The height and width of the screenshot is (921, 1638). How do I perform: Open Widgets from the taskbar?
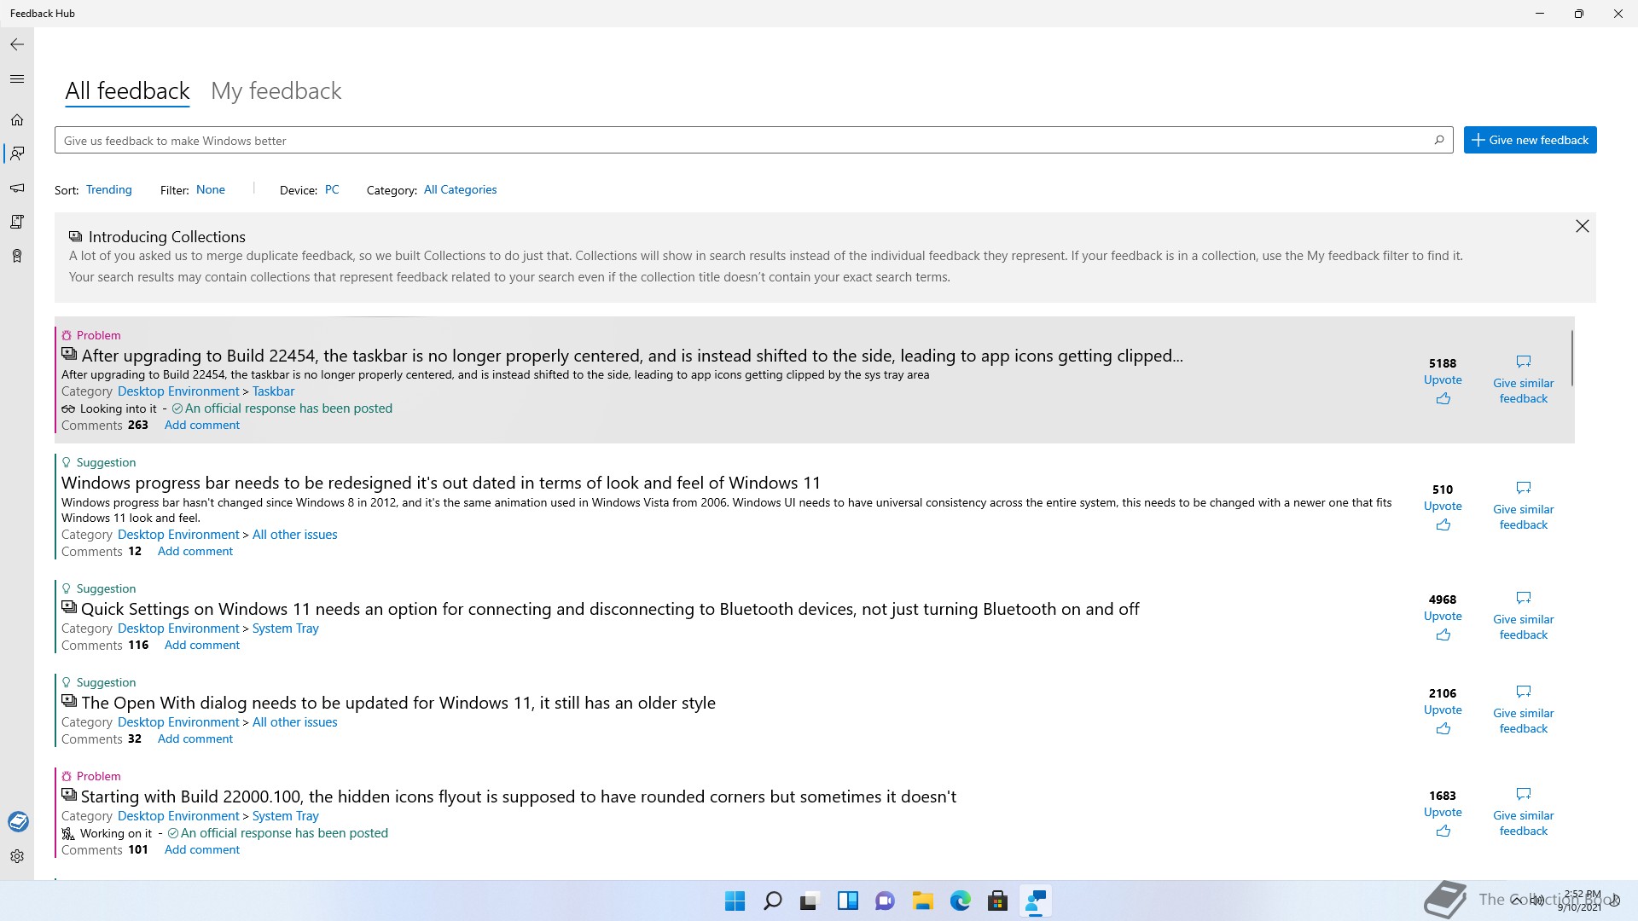tap(847, 901)
